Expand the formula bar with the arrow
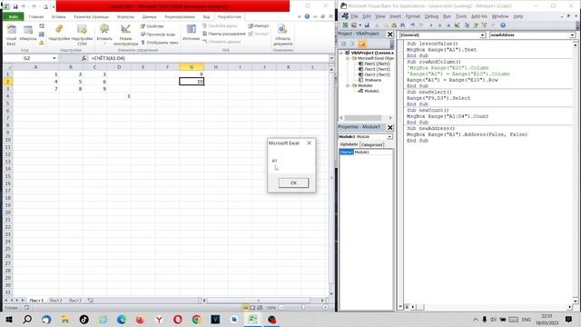This screenshot has height=327, width=581. click(x=331, y=58)
